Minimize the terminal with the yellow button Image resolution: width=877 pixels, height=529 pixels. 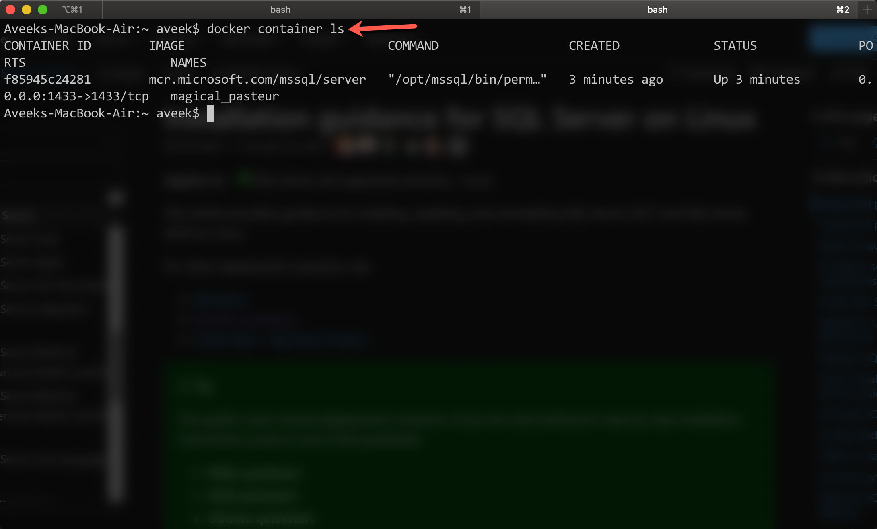click(x=27, y=10)
